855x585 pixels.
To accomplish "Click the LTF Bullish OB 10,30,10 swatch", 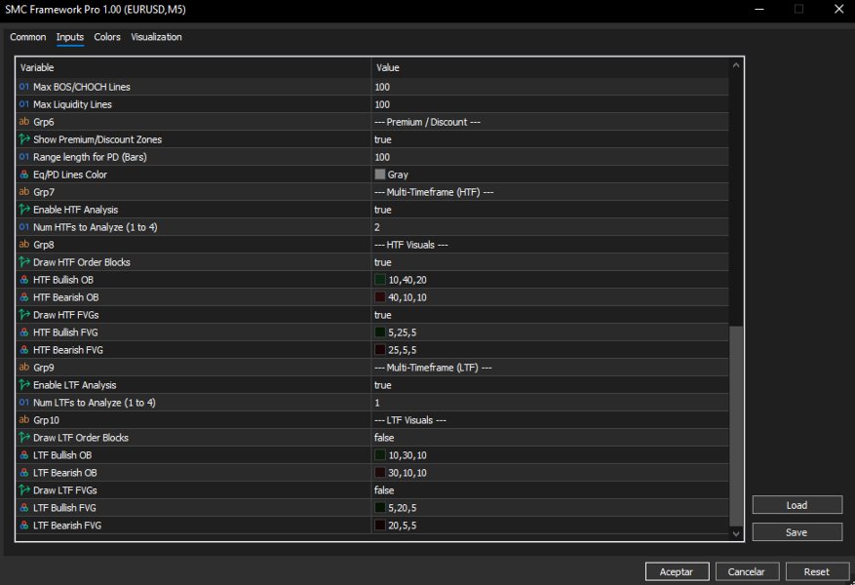I will [380, 455].
